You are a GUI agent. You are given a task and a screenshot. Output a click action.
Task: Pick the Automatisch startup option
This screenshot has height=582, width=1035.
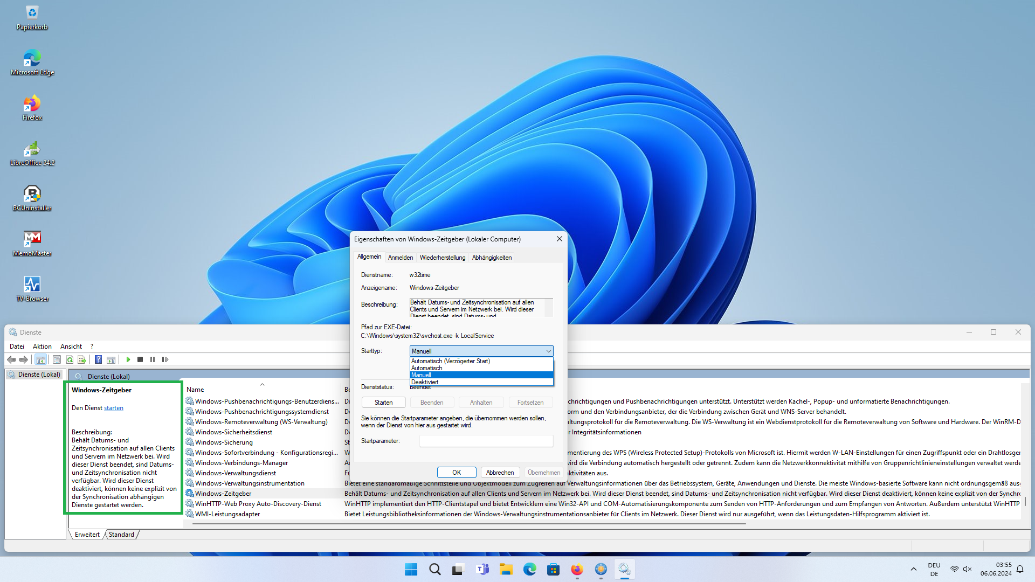click(x=426, y=368)
